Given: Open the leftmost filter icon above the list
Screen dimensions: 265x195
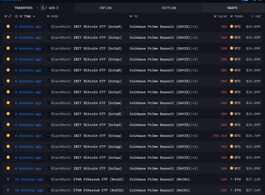Looking at the screenshot, I should pos(6,17).
